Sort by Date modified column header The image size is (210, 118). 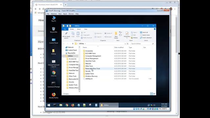point(119,47)
